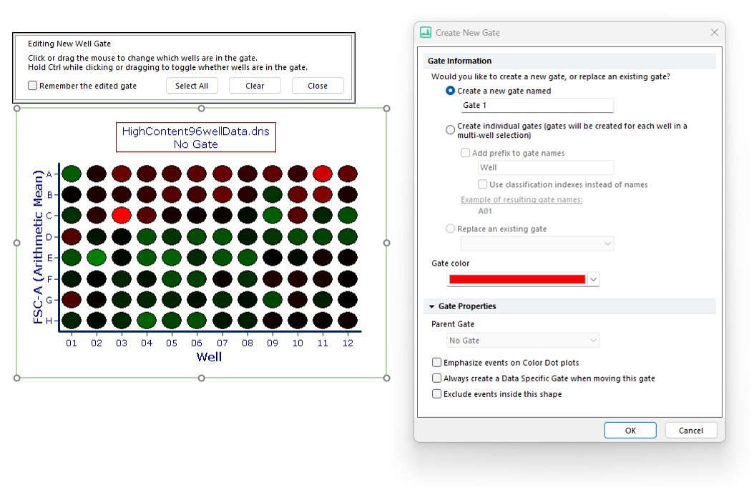Select 'Replace an existing gate' radio option

point(450,229)
